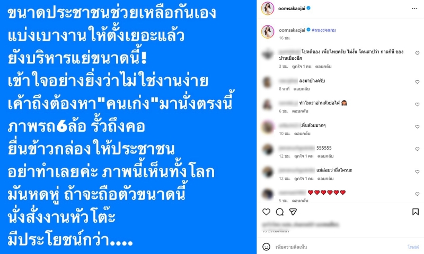The height and width of the screenshot is (254, 424).
Task: Focus the เพิ่มความคิดเห็น comment input field
Action: click(x=339, y=247)
